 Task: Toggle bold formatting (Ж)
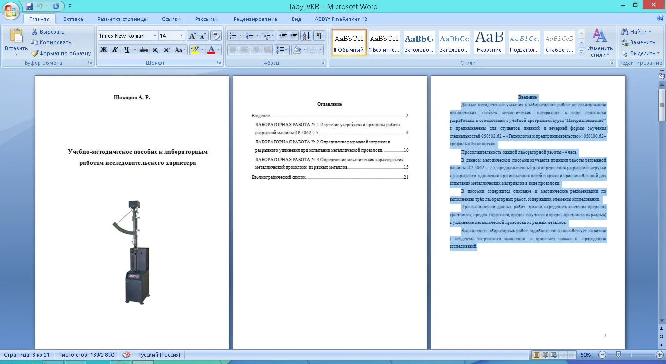(x=104, y=50)
